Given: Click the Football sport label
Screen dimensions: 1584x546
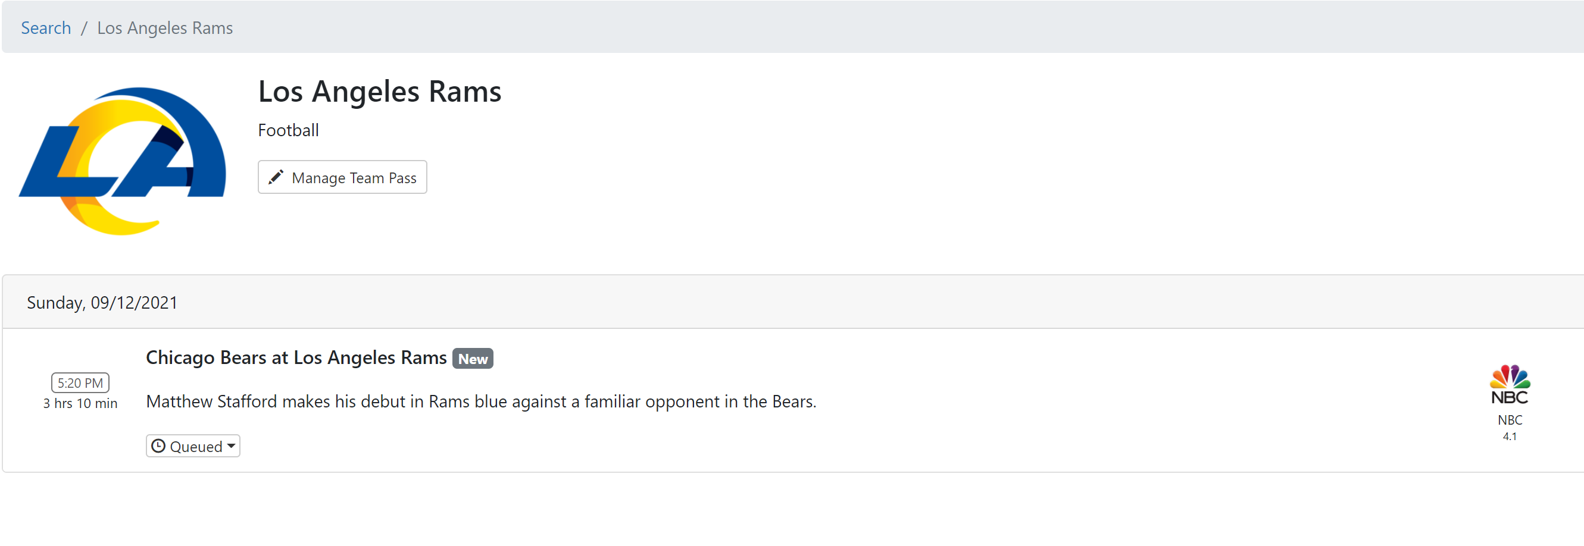Looking at the screenshot, I should tap(288, 130).
